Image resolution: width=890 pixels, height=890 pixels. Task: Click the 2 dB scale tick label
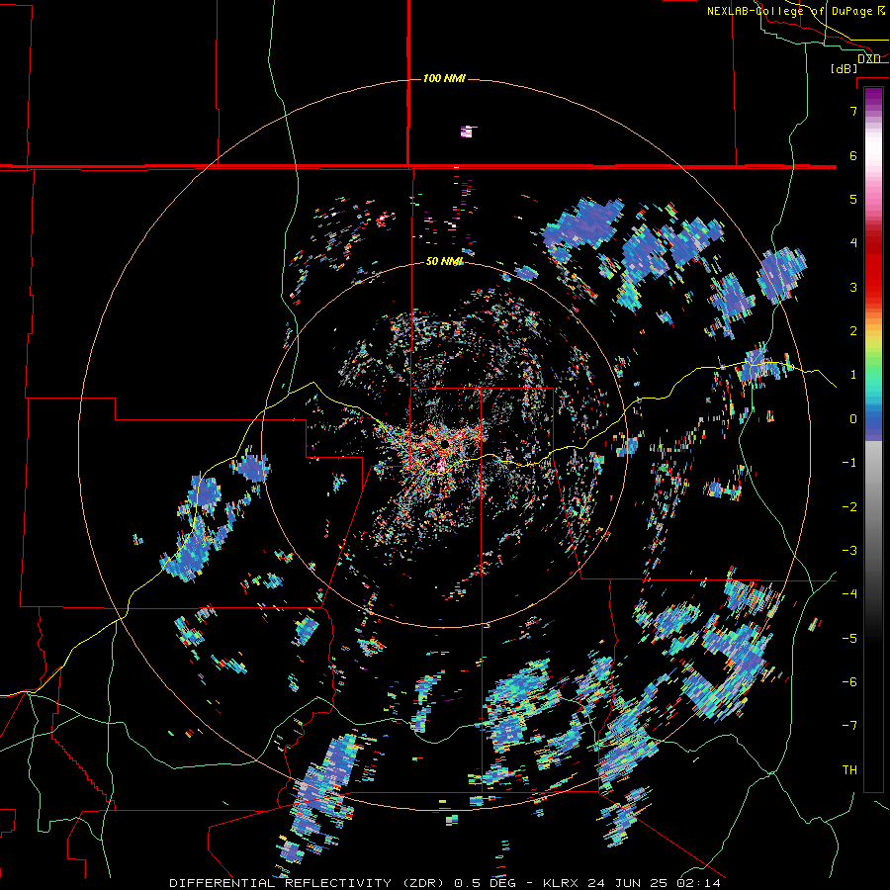853,331
